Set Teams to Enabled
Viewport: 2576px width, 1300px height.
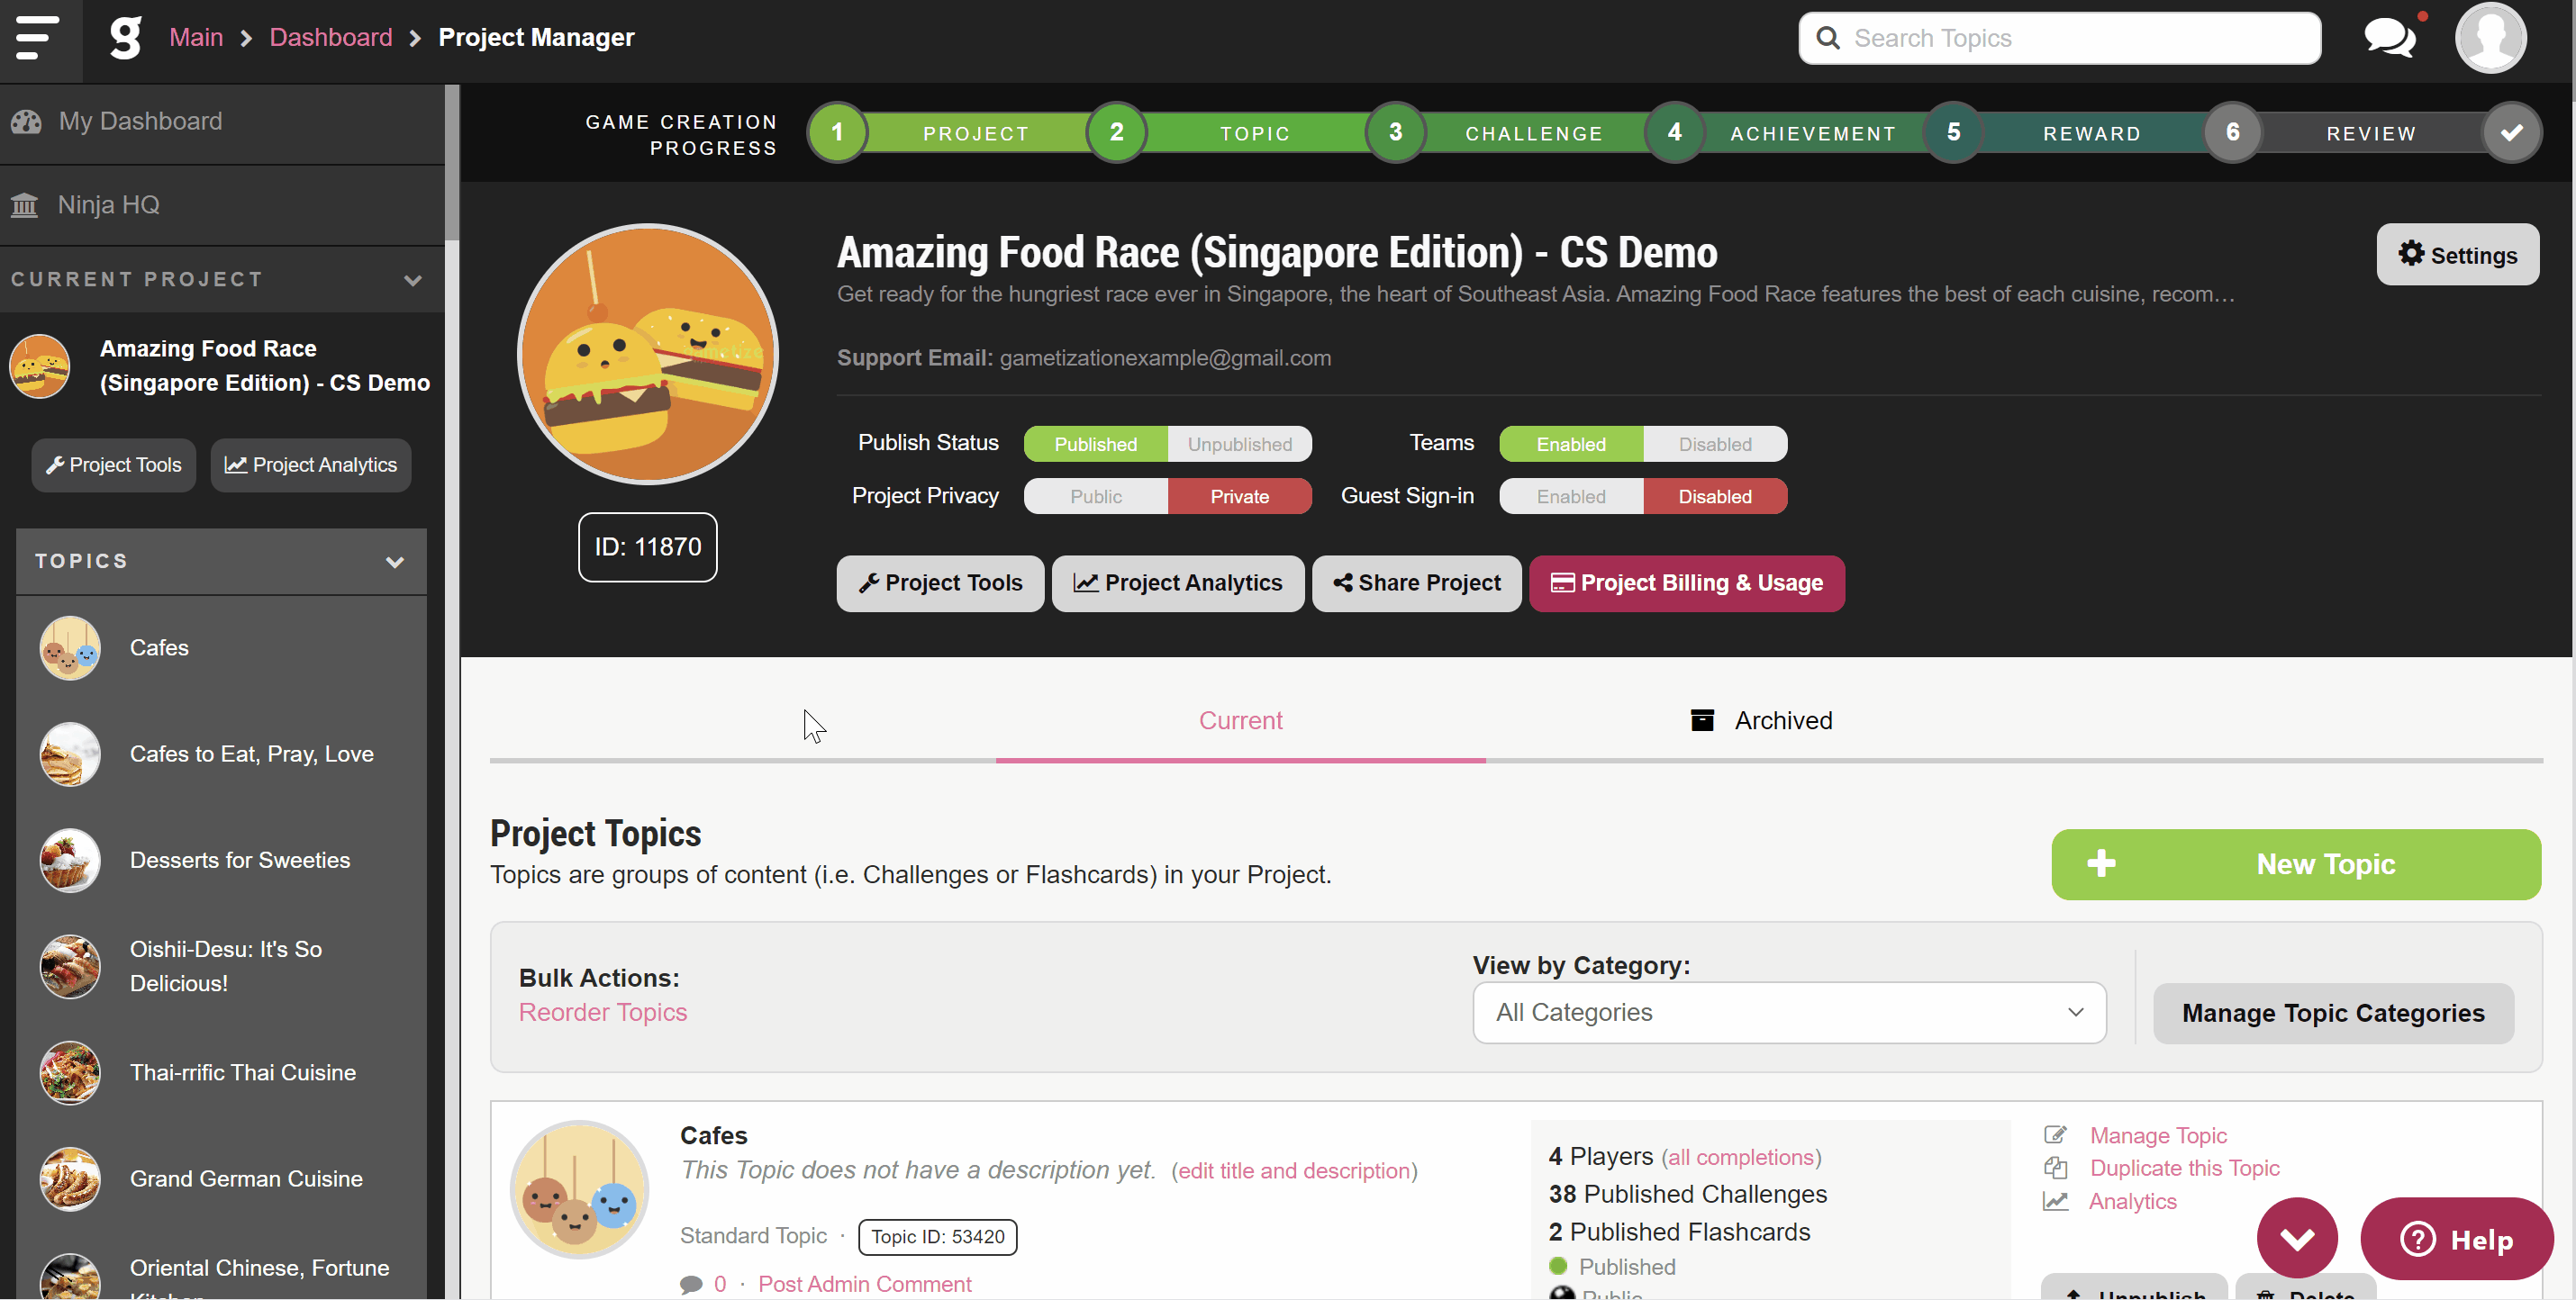(1571, 445)
